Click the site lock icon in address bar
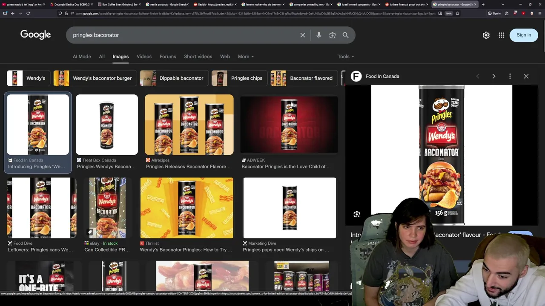Image resolution: width=545 pixels, height=306 pixels. pos(66,13)
